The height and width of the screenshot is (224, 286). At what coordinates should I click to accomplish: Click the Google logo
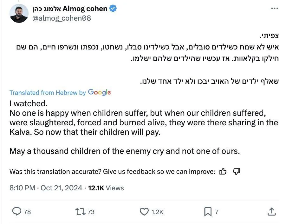pos(100,92)
